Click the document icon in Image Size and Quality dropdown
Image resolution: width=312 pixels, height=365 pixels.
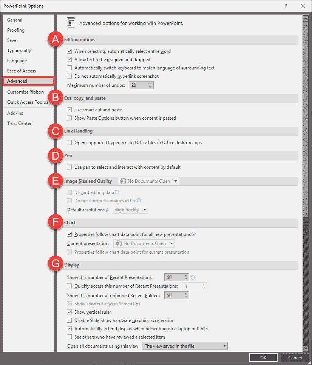pyautogui.click(x=122, y=181)
